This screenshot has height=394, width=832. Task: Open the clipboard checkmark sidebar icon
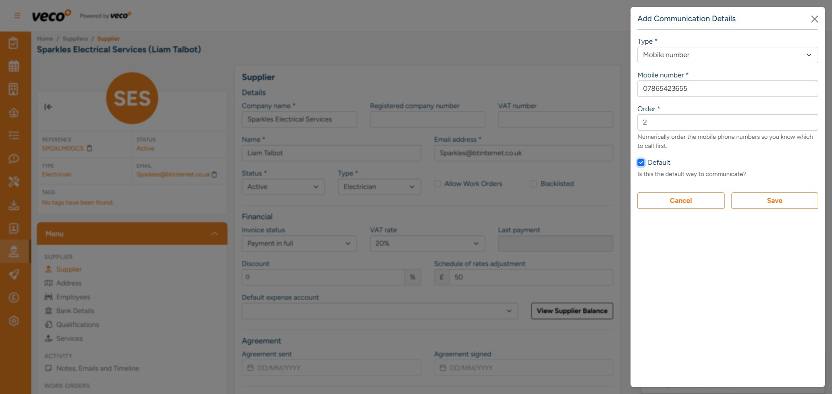14,43
